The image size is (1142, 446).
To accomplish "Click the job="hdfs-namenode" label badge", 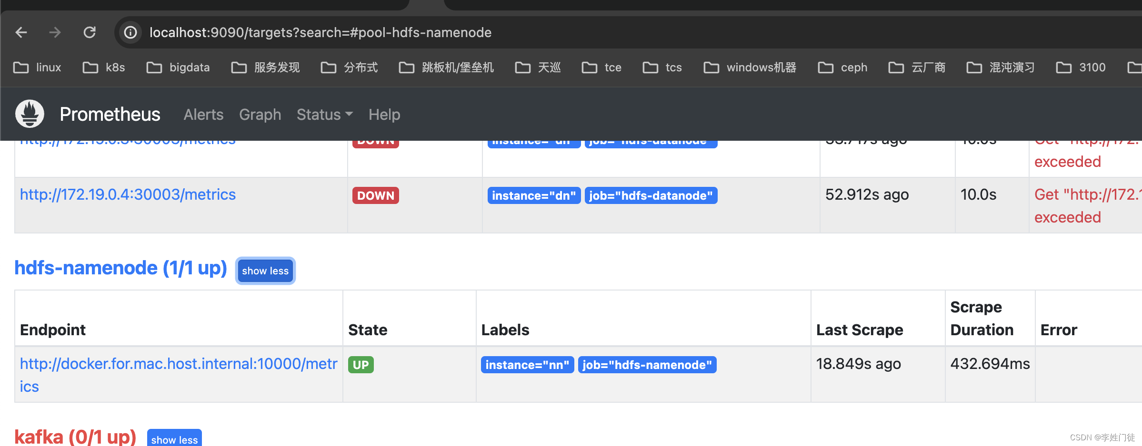I will [647, 365].
